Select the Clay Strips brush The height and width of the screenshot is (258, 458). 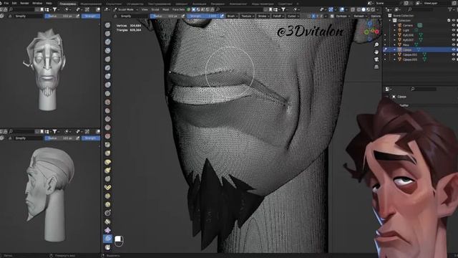coord(107,51)
